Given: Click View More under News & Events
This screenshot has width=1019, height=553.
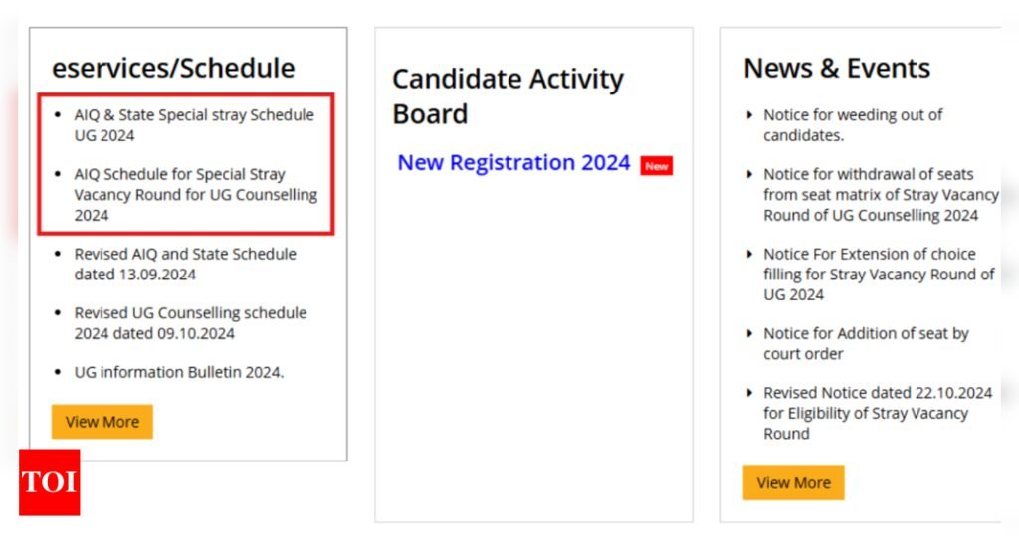Looking at the screenshot, I should 793,482.
